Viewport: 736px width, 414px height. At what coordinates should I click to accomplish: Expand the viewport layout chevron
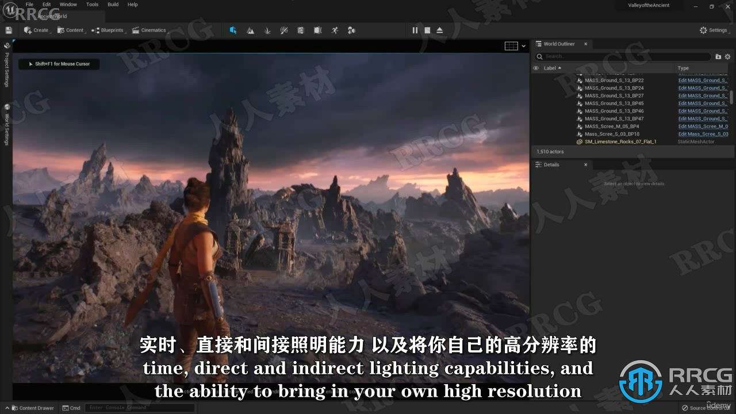[524, 46]
